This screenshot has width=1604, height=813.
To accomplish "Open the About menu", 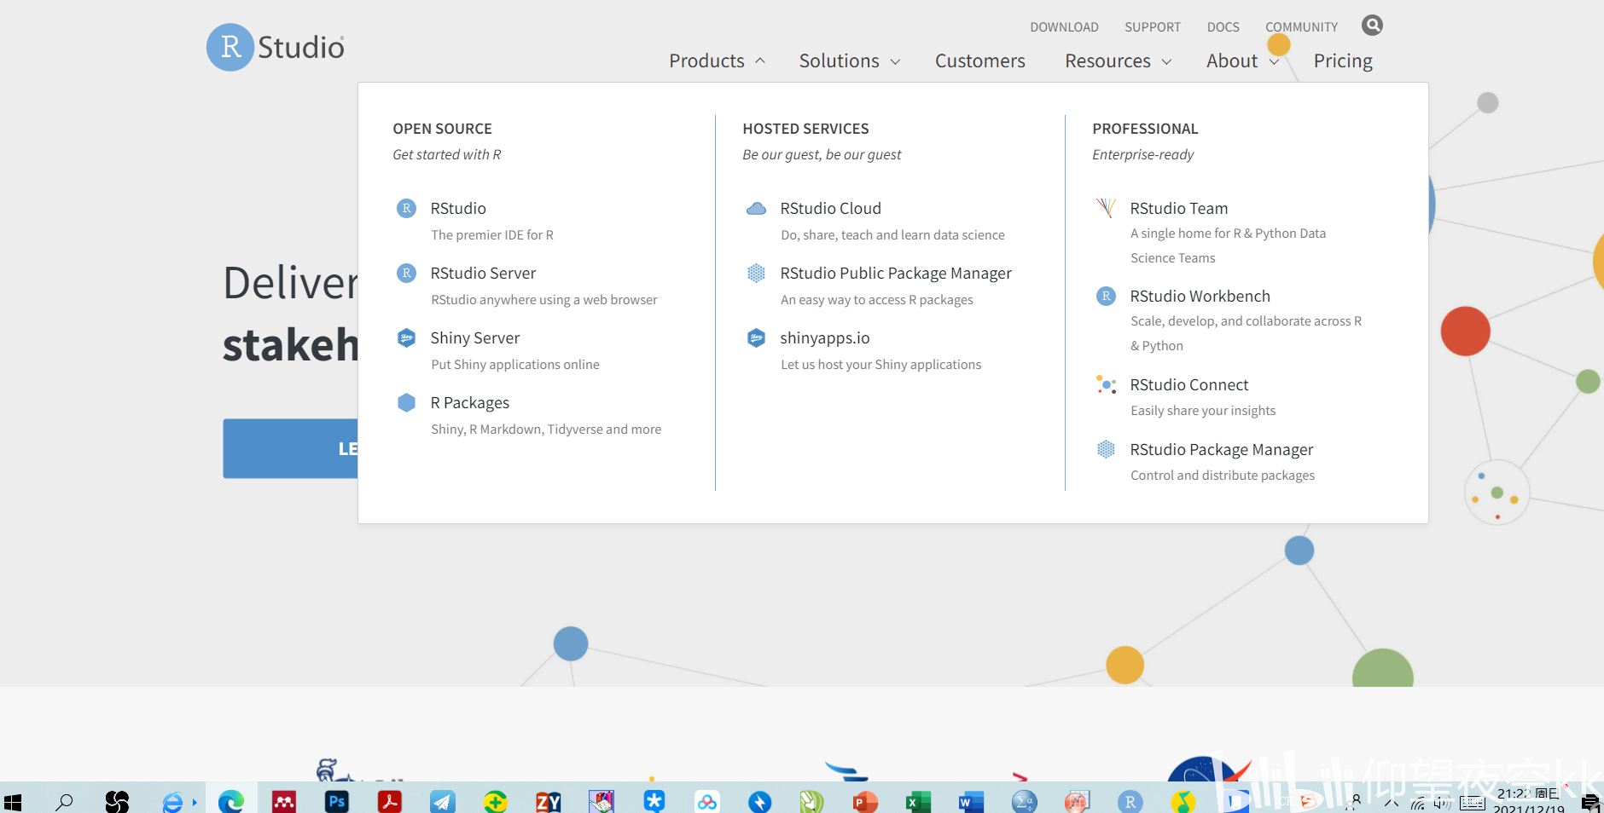I will coord(1232,61).
